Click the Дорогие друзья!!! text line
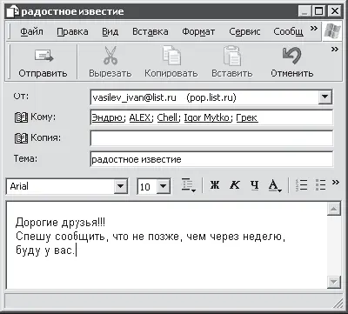 pos(60,223)
